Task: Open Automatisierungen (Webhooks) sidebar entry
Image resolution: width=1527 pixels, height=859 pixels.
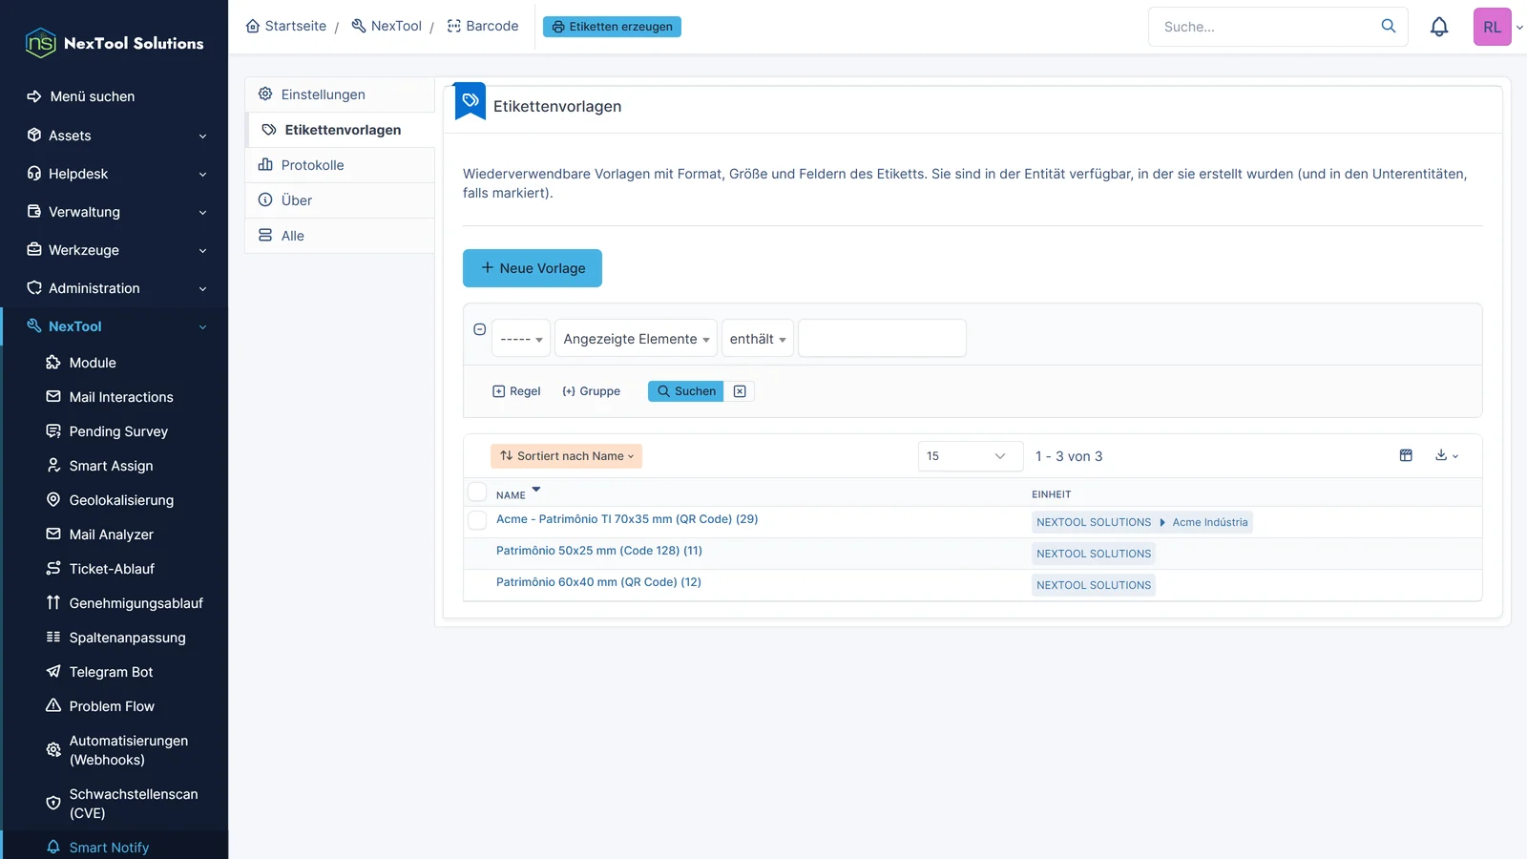Action: coord(129,750)
